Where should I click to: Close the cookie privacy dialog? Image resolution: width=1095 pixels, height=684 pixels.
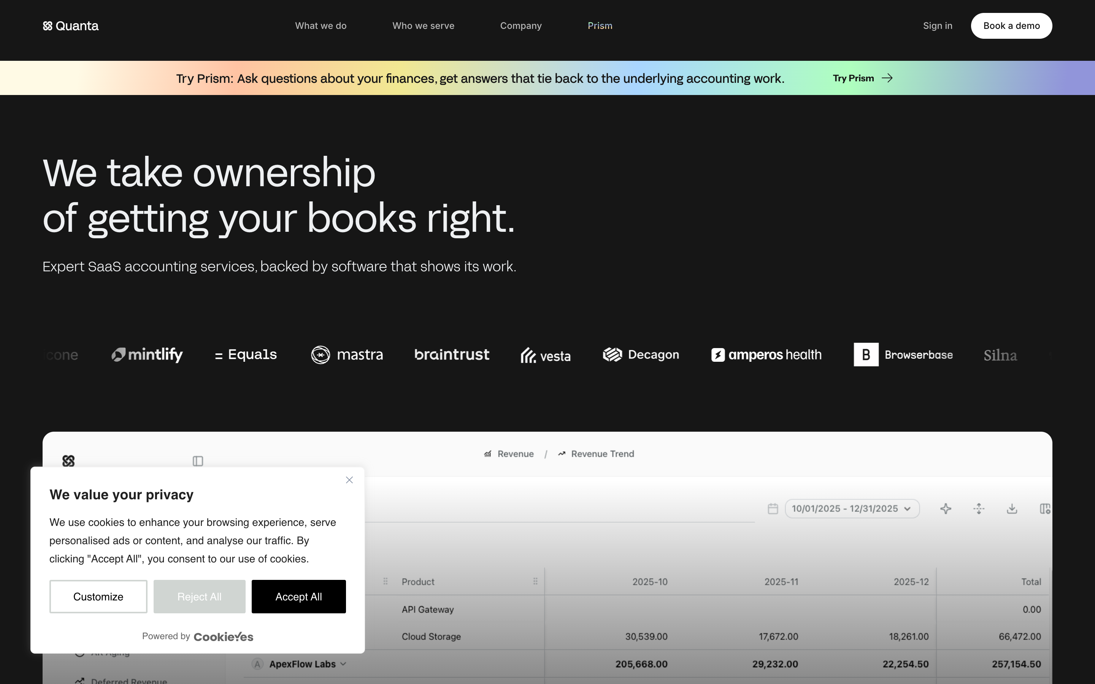pyautogui.click(x=349, y=480)
